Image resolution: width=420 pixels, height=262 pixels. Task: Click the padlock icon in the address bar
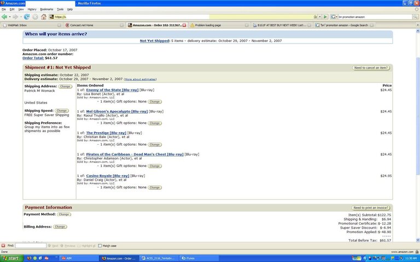(x=315, y=17)
